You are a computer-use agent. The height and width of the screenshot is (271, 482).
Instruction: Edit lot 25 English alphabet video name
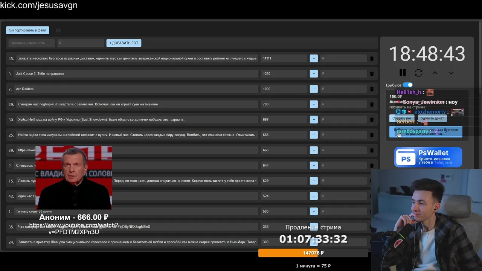137,135
